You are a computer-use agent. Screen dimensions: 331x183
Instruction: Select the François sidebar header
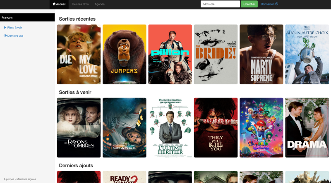click(27, 17)
